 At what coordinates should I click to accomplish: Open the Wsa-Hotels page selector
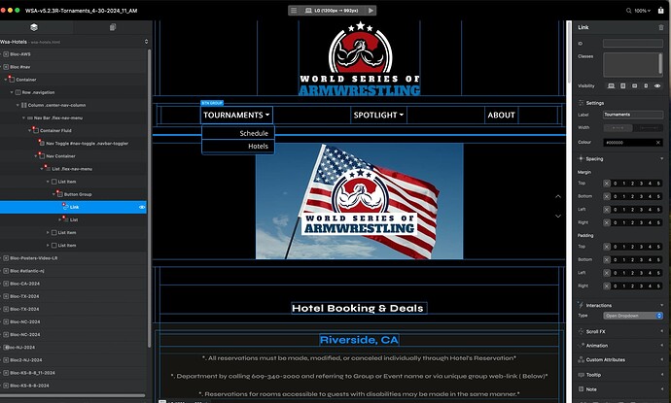point(75,42)
